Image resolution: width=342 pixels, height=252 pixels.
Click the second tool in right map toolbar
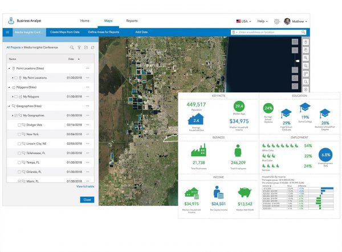[x=306, y=50]
